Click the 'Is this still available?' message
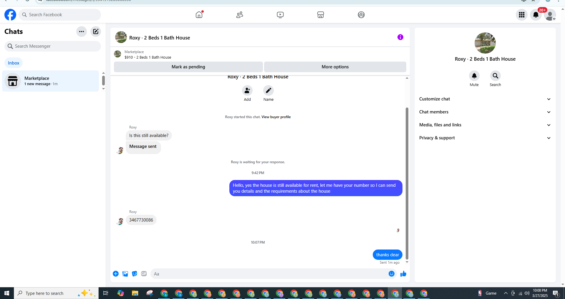 (149, 136)
